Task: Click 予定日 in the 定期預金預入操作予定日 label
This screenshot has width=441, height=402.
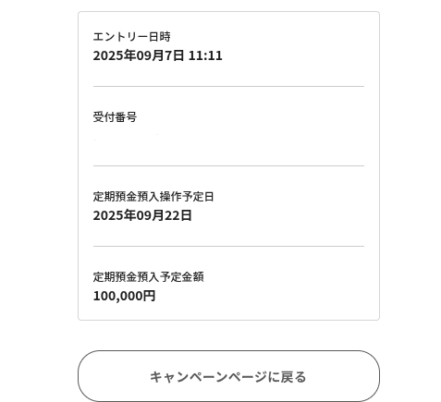Action: 198,197
